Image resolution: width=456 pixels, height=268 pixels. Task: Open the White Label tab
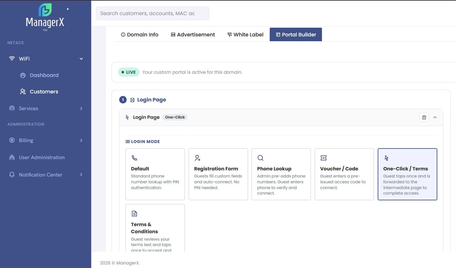[x=245, y=34]
